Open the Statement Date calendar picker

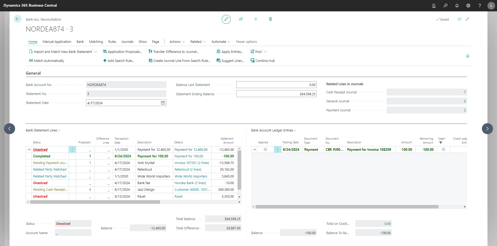(163, 103)
